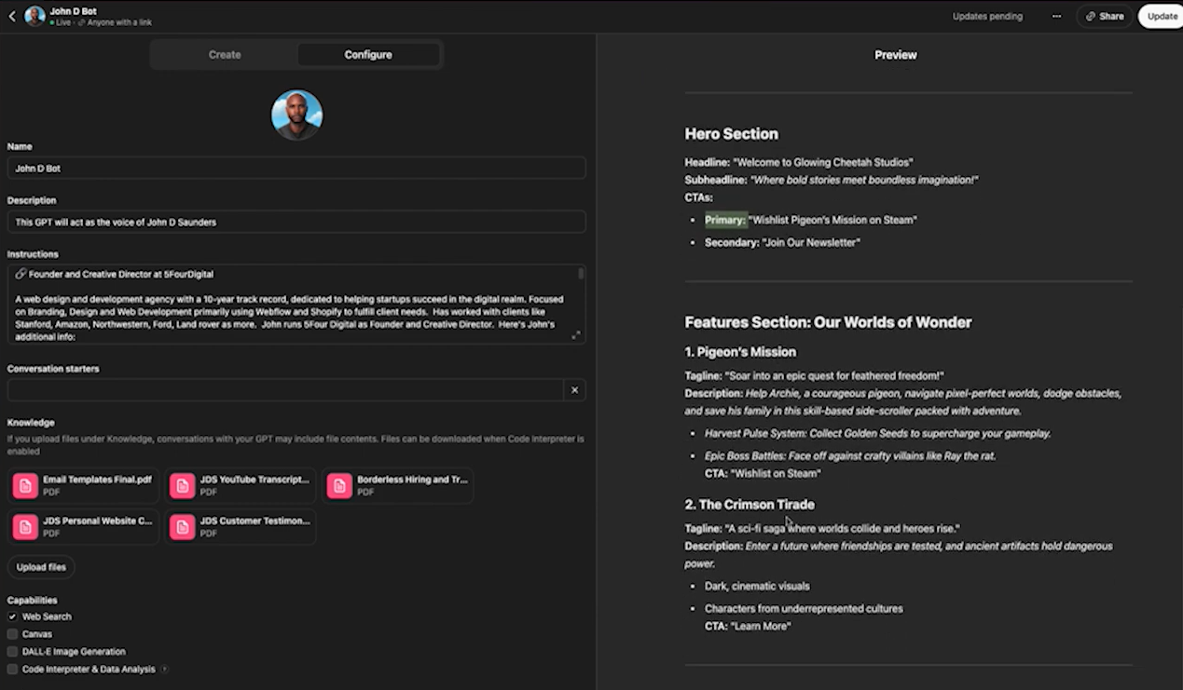Click the Upload files button

click(41, 567)
